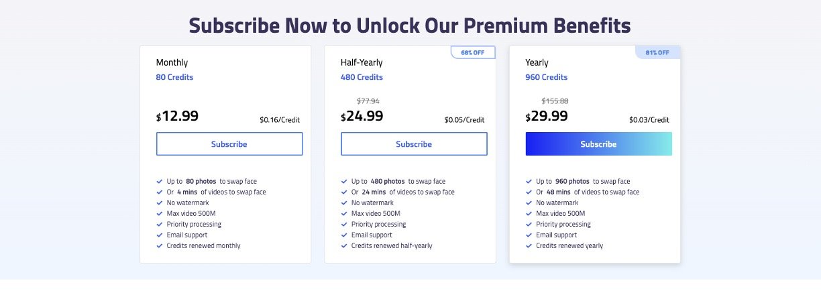Click the 480 Credits link
Screen dimensions: 821x291
(x=362, y=77)
